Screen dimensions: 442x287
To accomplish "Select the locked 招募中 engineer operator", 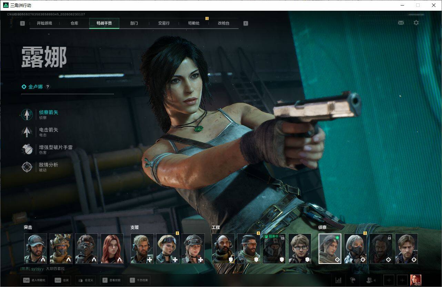I will pyautogui.click(x=274, y=249).
